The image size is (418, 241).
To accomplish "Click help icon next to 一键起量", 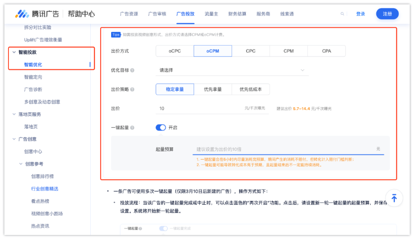I will [132, 128].
